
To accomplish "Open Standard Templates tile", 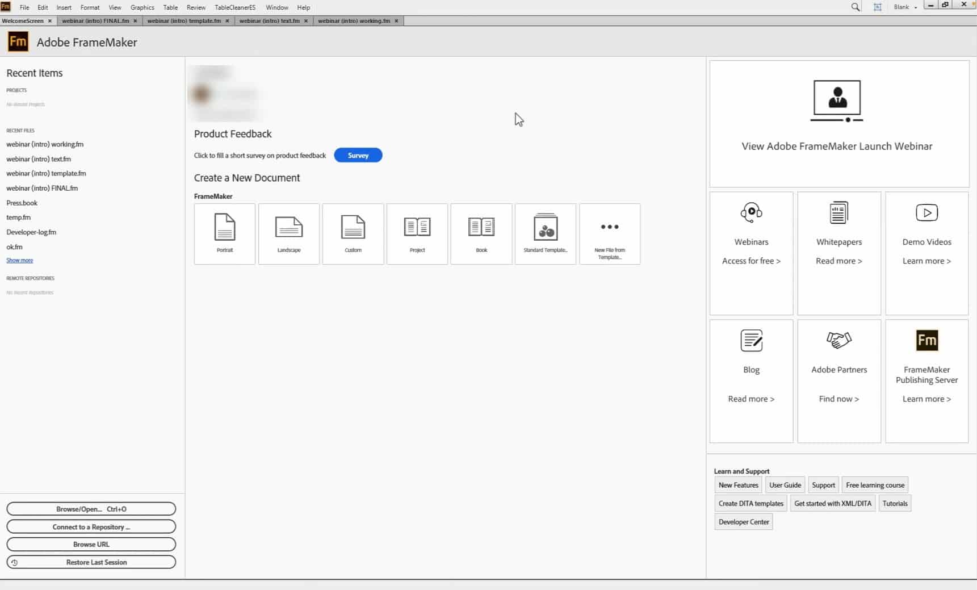I will 545,233.
